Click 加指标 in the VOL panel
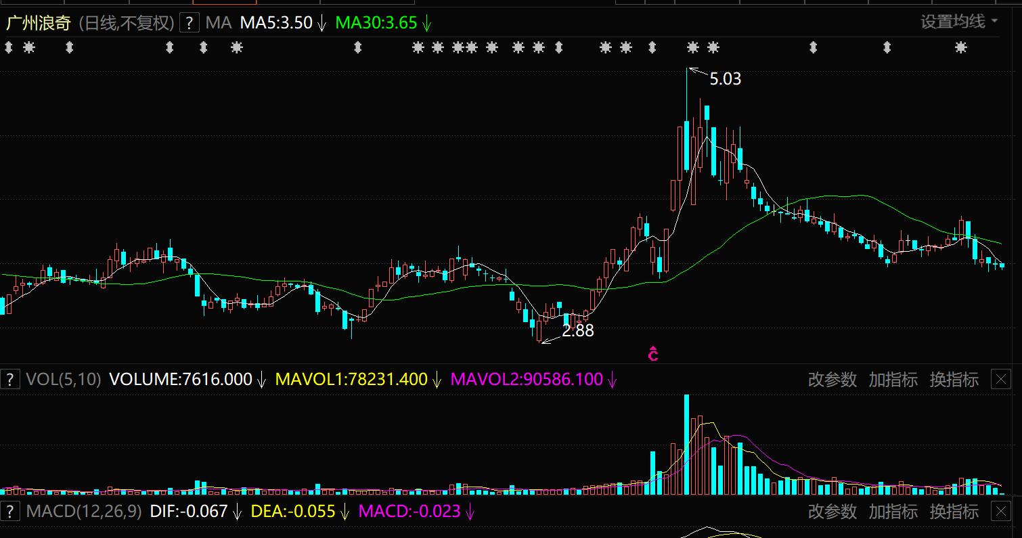 (893, 379)
